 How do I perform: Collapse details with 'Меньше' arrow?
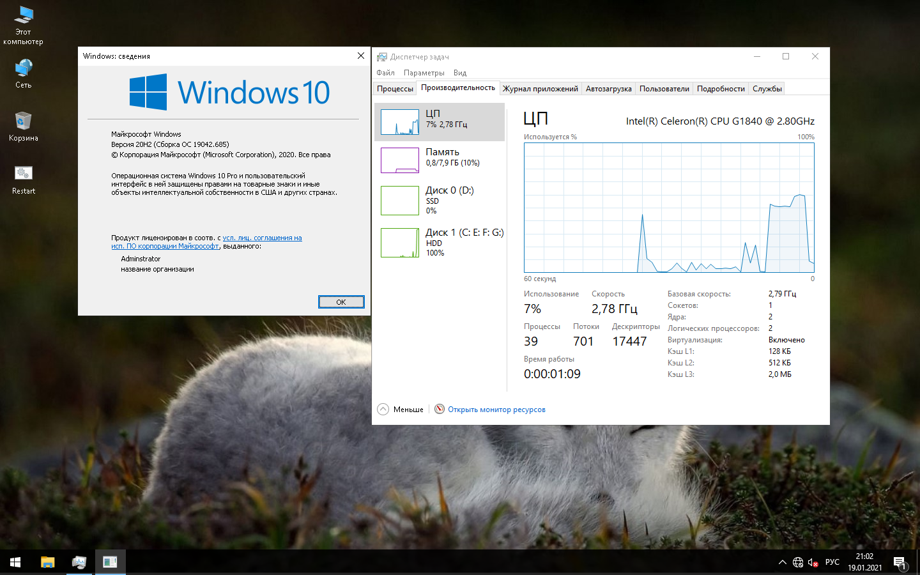pos(383,409)
